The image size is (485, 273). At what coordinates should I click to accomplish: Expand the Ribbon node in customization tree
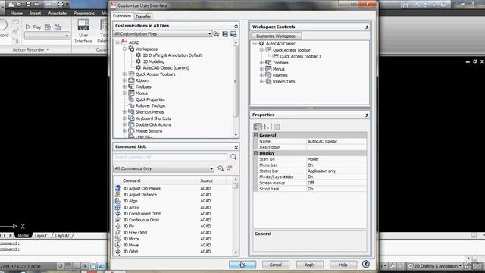[124, 80]
